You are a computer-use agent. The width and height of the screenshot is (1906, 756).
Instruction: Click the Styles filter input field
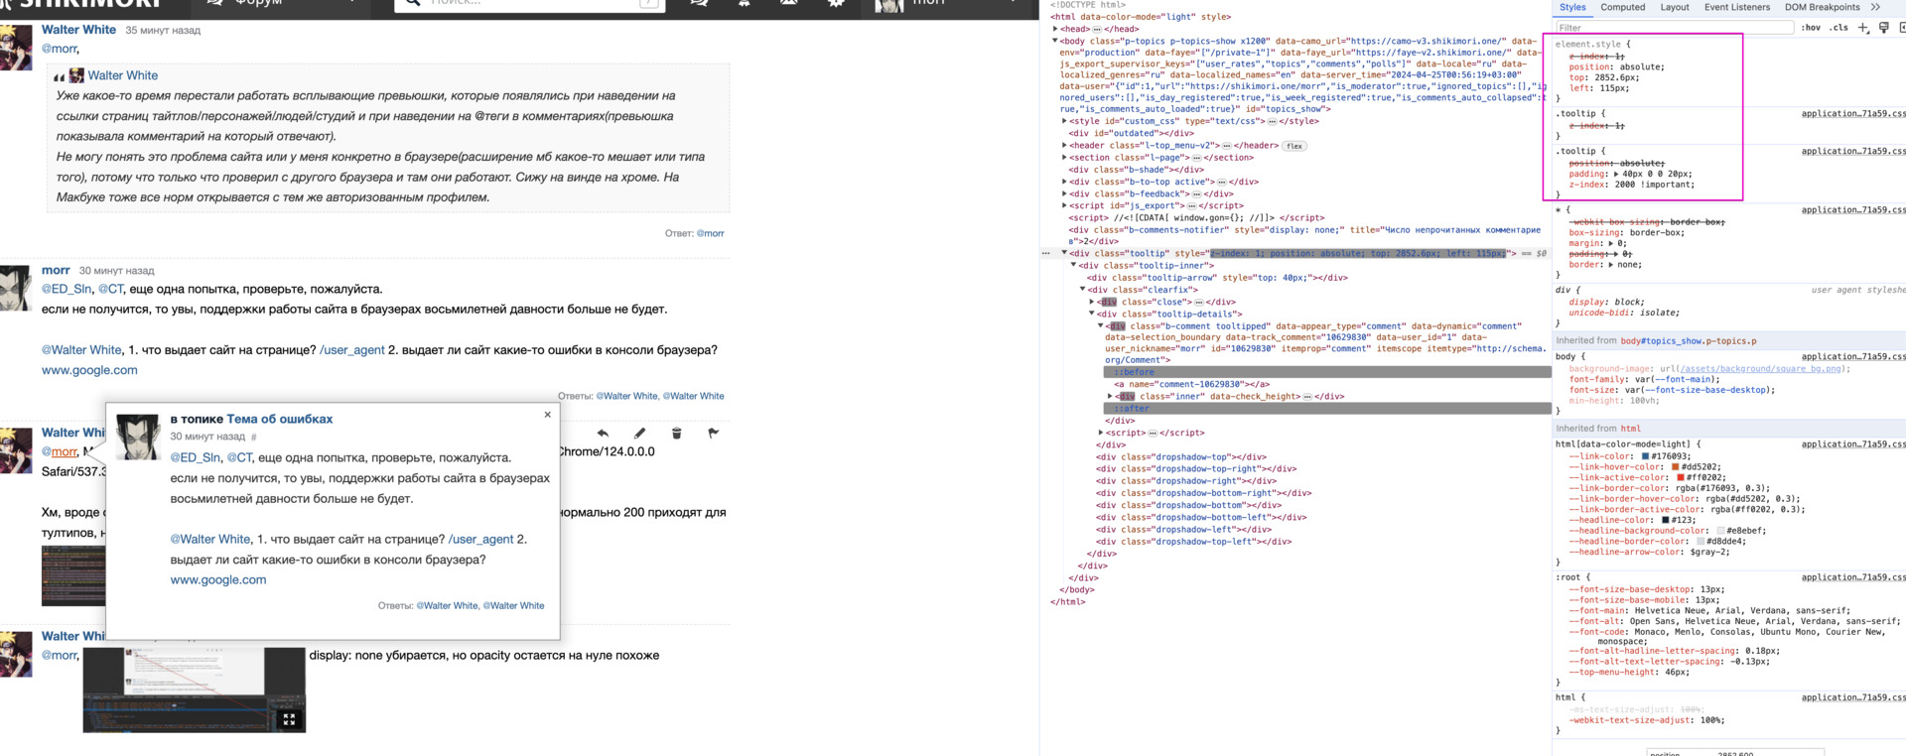click(1673, 28)
